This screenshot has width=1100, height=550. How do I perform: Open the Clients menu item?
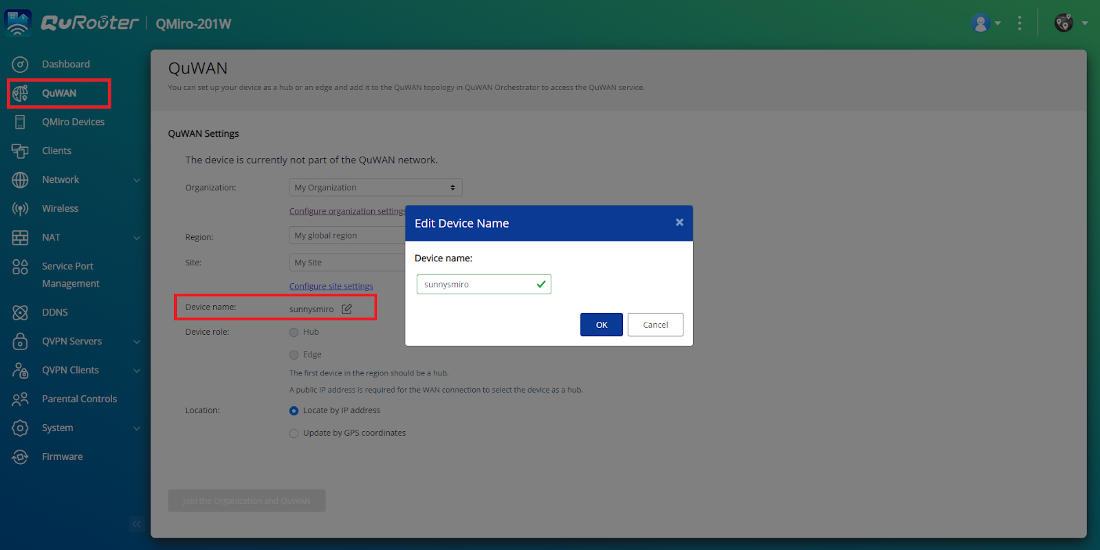click(56, 151)
